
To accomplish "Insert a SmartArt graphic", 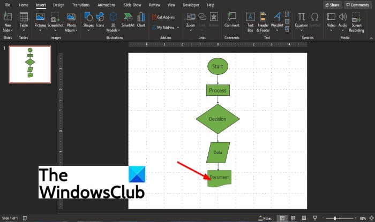I will tap(127, 20).
